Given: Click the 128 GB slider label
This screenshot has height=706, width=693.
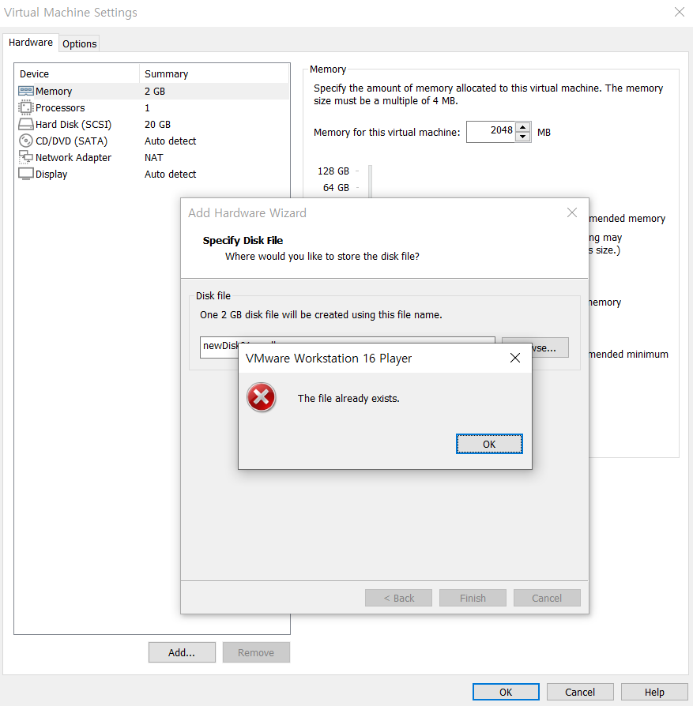Looking at the screenshot, I should pos(333,171).
